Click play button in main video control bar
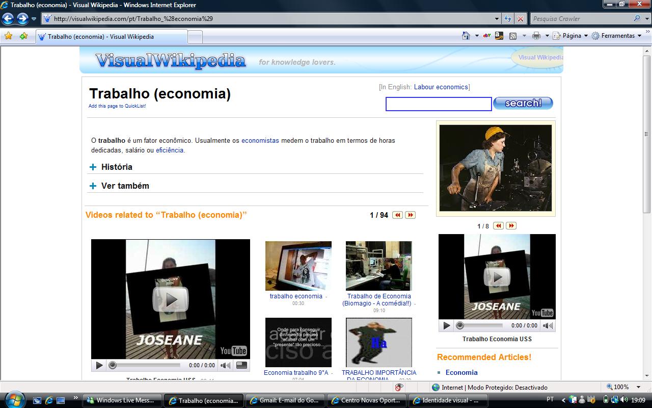652x408 pixels. coord(99,365)
